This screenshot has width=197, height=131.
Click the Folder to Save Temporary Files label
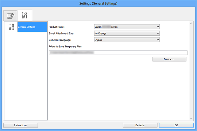click(x=65, y=47)
